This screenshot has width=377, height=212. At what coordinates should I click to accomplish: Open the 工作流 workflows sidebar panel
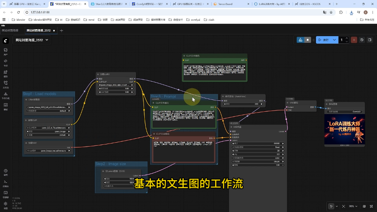[6, 84]
